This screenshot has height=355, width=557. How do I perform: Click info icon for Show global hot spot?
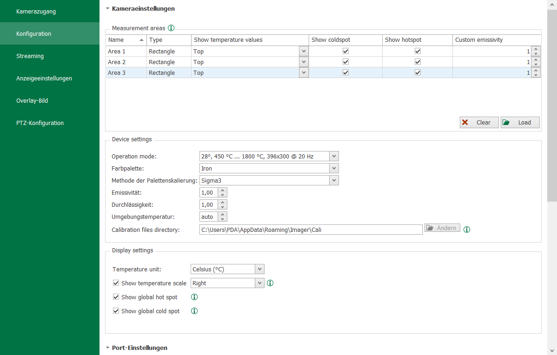[x=194, y=297]
